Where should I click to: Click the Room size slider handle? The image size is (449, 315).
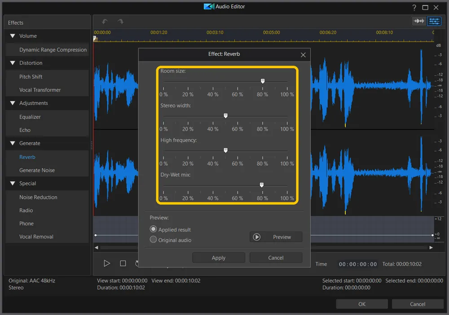coord(263,81)
